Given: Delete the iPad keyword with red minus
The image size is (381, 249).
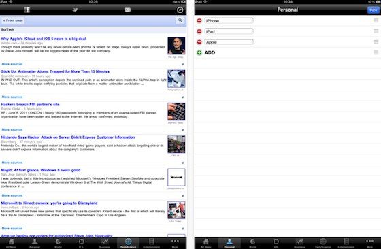Looking at the screenshot, I should tap(199, 31).
